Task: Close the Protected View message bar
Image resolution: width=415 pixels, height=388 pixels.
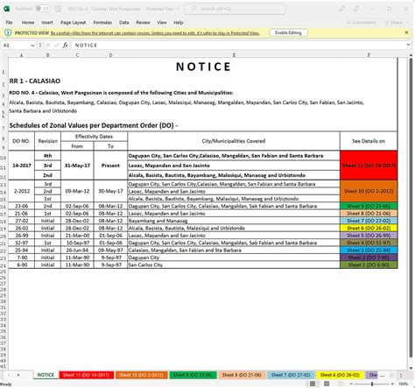Action: pyautogui.click(x=406, y=32)
